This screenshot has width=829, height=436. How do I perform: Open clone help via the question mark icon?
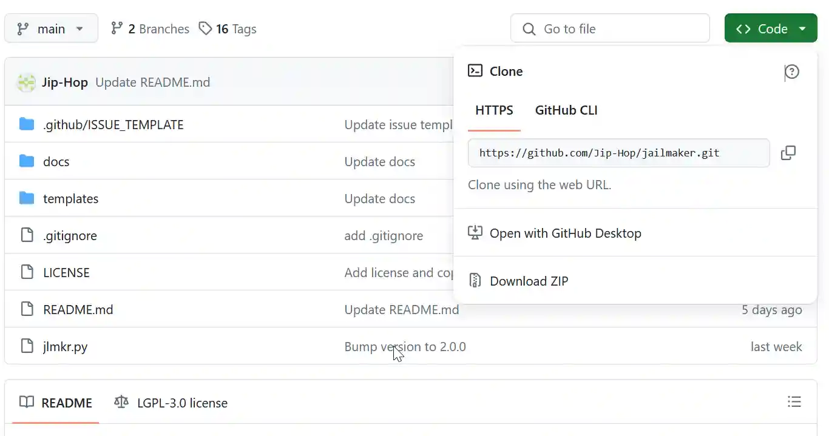coord(791,72)
